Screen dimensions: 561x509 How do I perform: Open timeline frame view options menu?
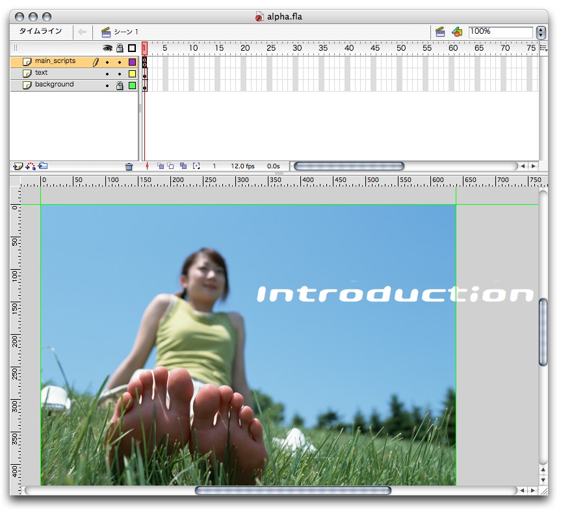pos(543,48)
